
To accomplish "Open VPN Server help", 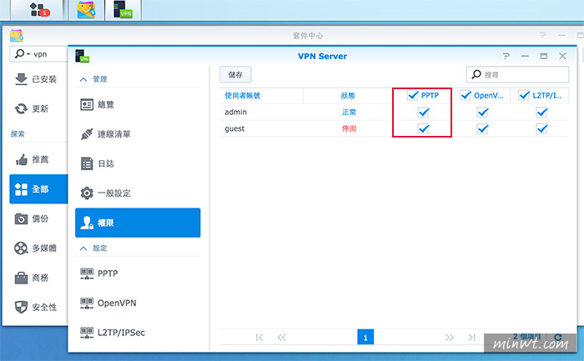I will 506,56.
